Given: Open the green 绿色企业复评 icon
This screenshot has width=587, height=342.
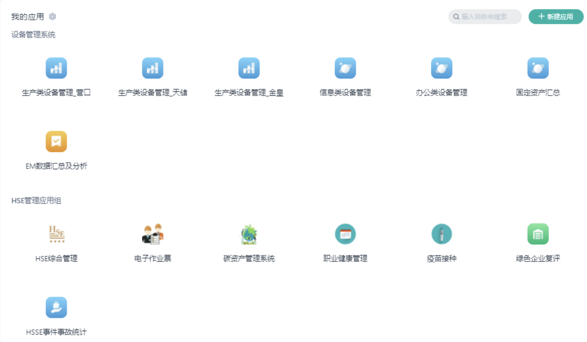Looking at the screenshot, I should [538, 234].
